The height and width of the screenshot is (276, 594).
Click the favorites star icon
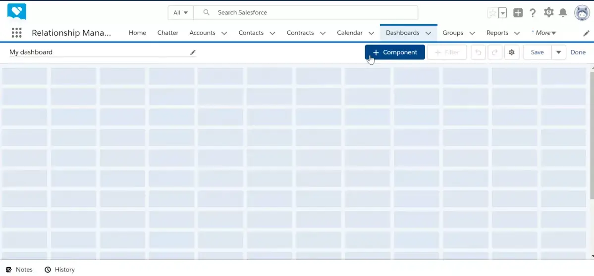click(x=492, y=13)
